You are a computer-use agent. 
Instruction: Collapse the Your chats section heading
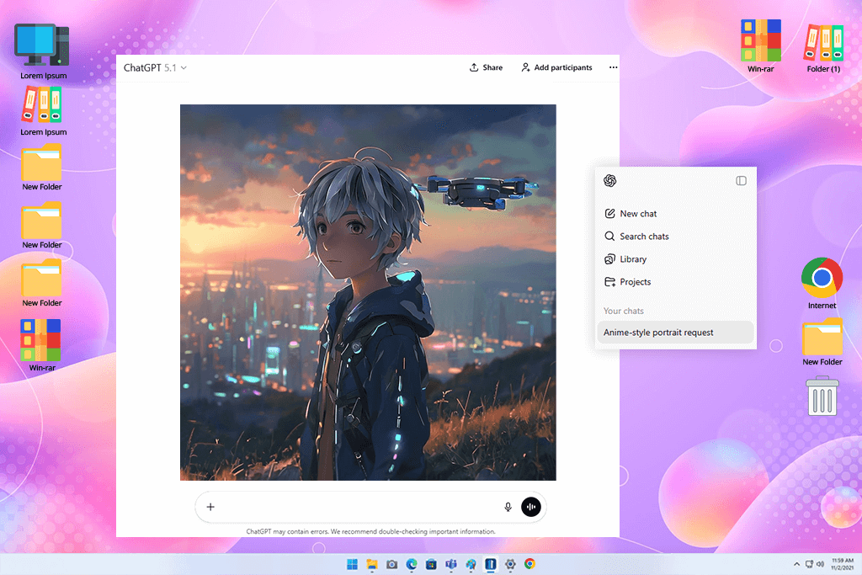tap(624, 311)
